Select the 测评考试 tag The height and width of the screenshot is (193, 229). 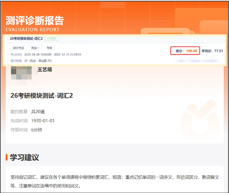tap(18, 48)
